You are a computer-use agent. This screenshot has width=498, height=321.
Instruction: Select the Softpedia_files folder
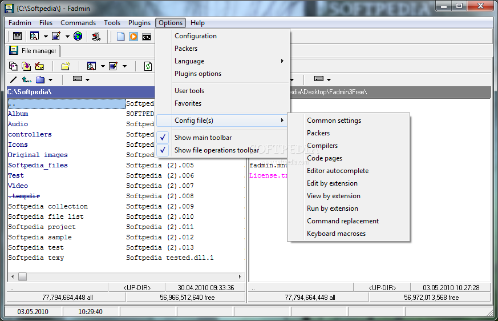38,165
